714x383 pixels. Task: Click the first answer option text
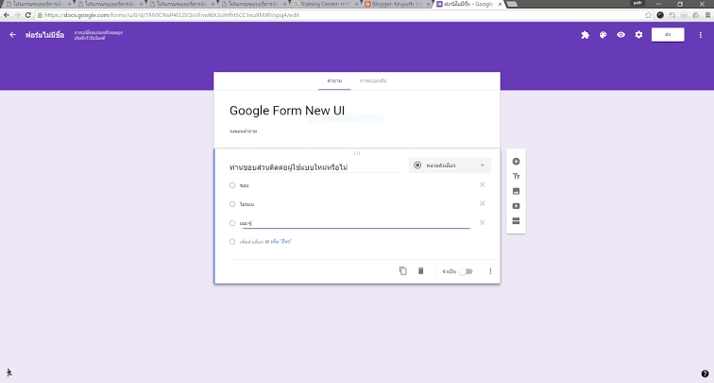point(244,185)
